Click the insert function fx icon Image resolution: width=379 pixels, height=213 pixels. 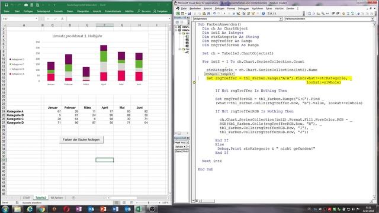click(x=62, y=18)
